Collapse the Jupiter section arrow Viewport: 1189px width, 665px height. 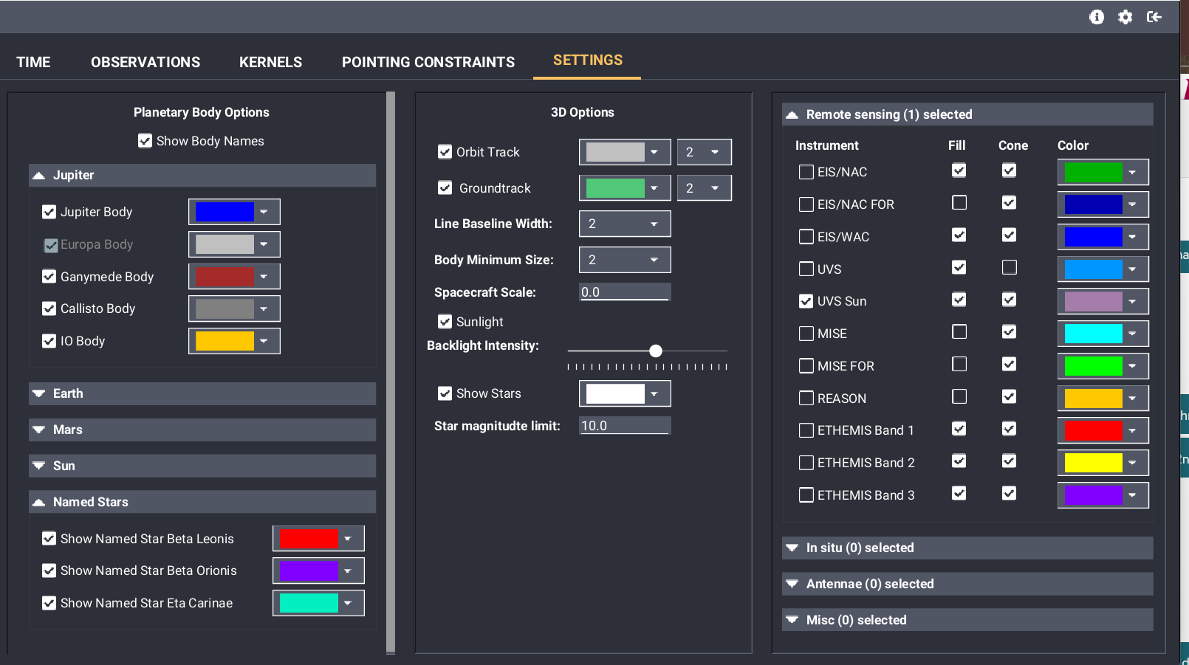click(x=39, y=175)
